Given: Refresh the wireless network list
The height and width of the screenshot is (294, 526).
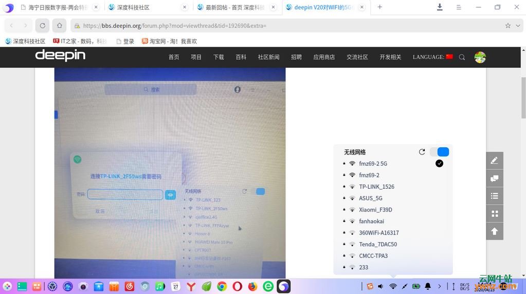Looking at the screenshot, I should point(422,152).
